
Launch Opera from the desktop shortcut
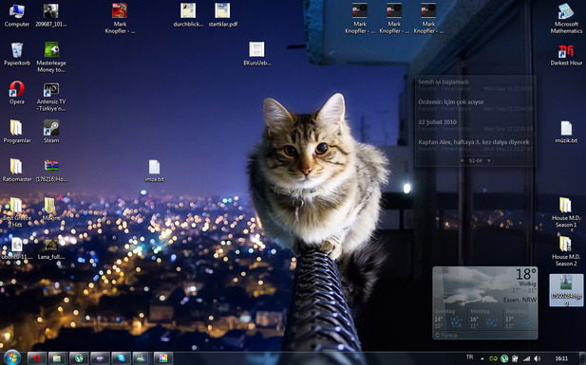[17, 93]
